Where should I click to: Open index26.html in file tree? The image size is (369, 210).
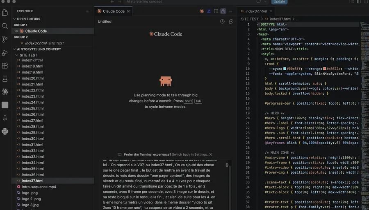click(53, 114)
